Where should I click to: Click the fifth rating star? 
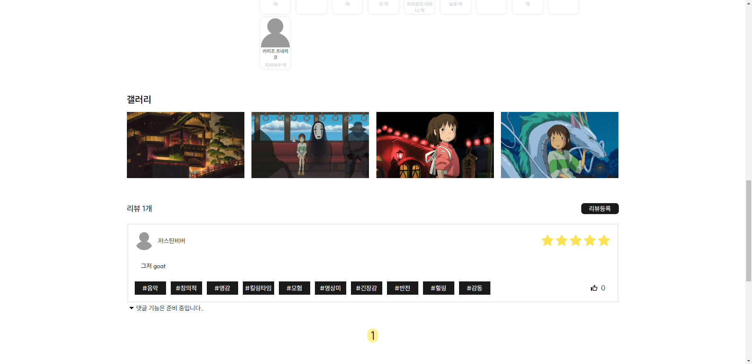(604, 240)
